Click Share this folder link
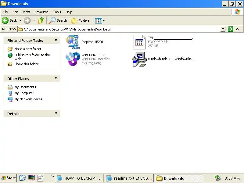The height and width of the screenshot is (183, 244). point(27,64)
